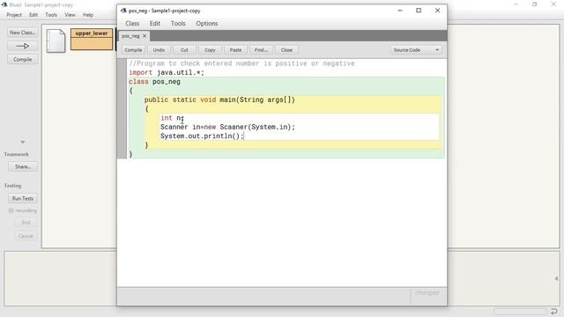This screenshot has width=564, height=317.
Task: Click the public static void main line
Action: tap(219, 100)
